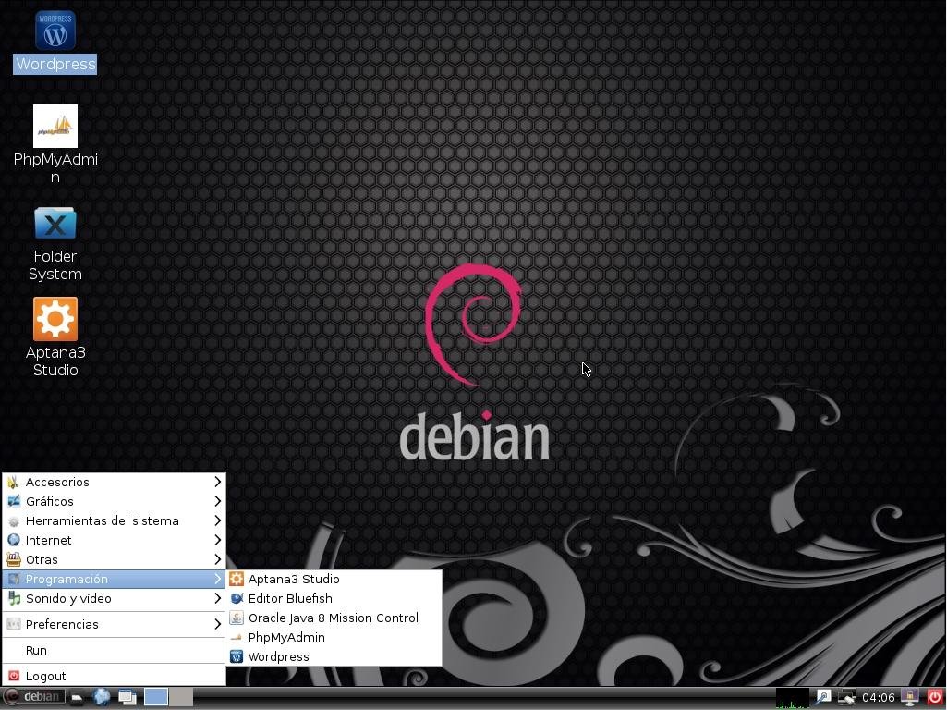Click the red power button in the panel

coord(934,697)
